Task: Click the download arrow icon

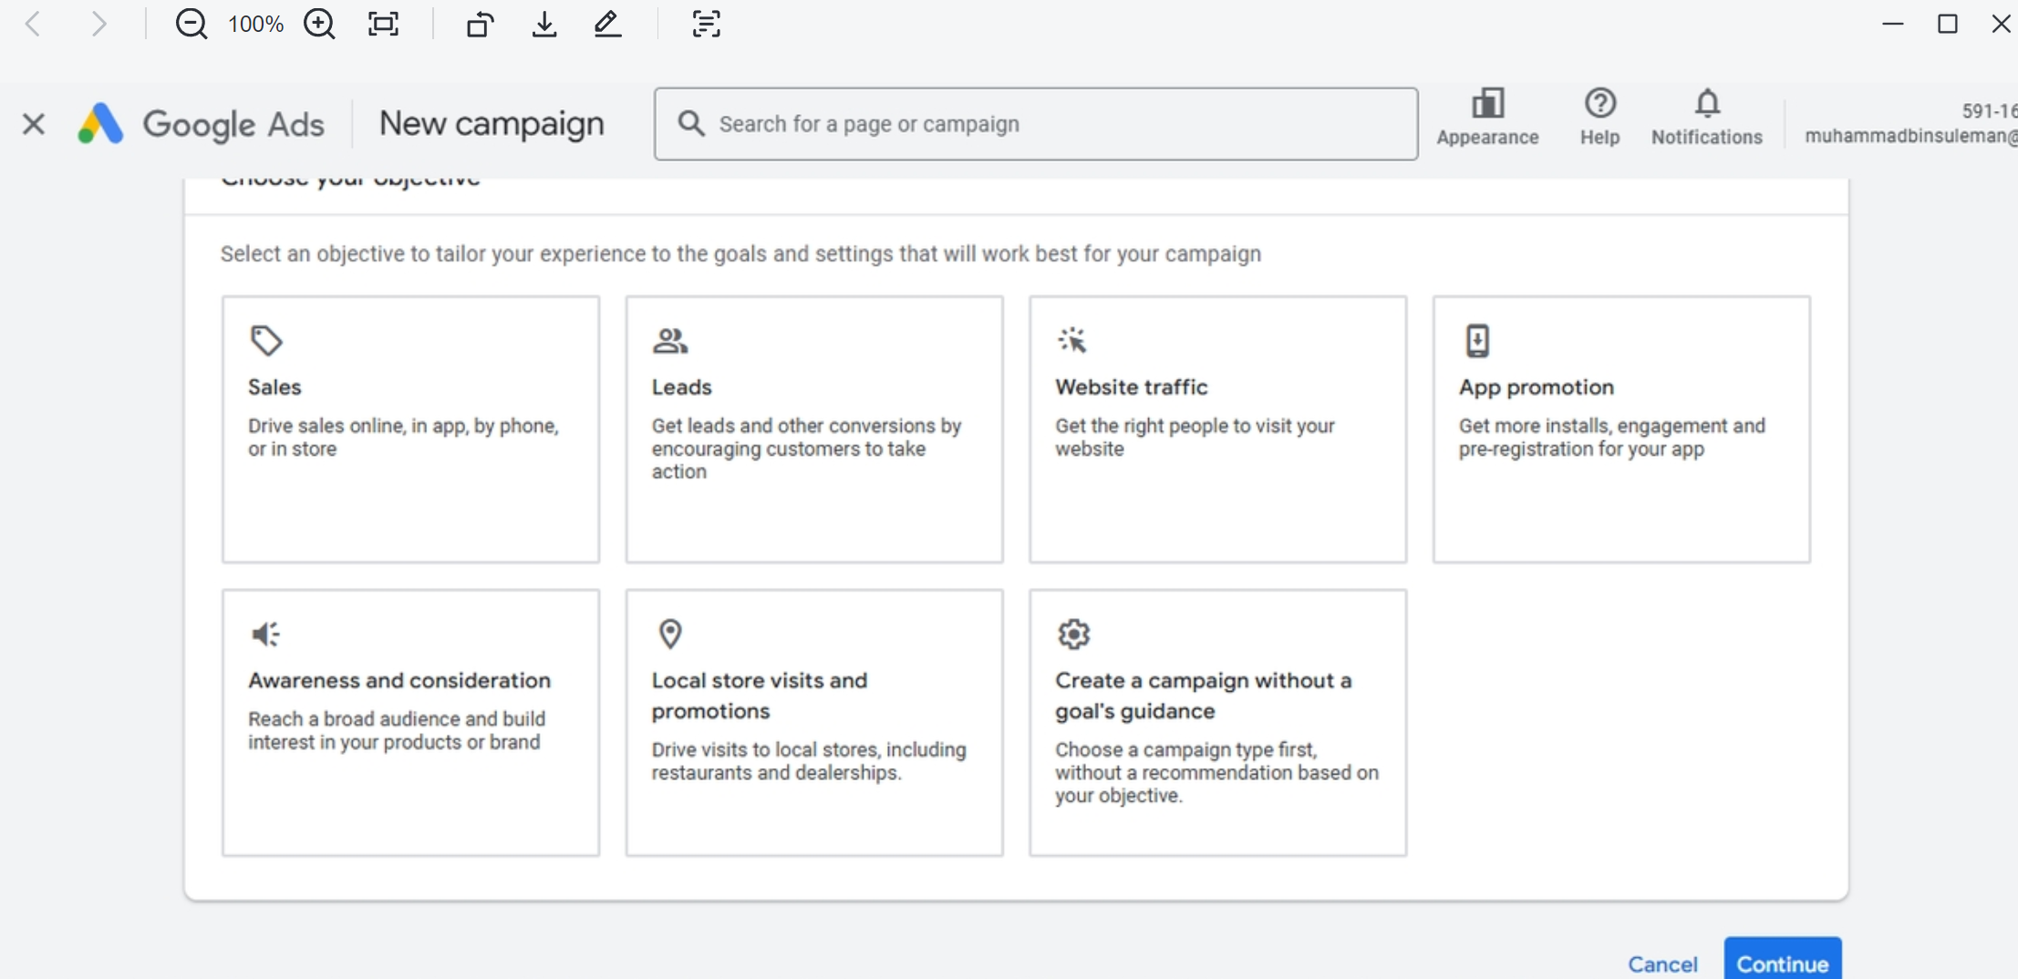Action: click(543, 24)
